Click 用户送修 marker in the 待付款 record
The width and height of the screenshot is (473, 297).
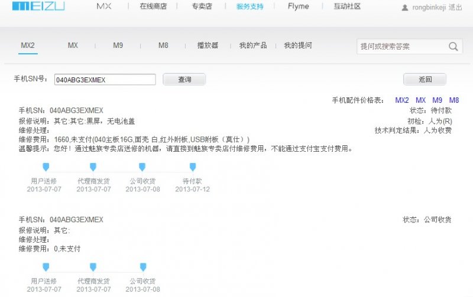click(46, 167)
